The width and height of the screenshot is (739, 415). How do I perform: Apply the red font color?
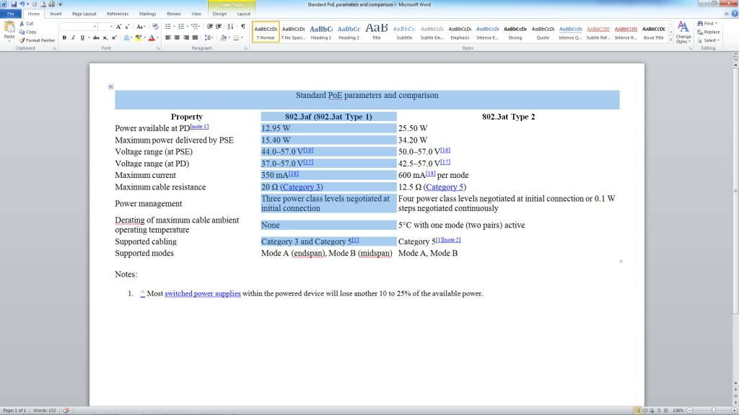pyautogui.click(x=152, y=37)
